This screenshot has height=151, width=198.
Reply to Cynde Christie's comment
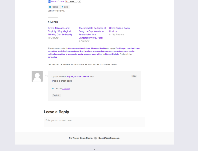click(56, 95)
